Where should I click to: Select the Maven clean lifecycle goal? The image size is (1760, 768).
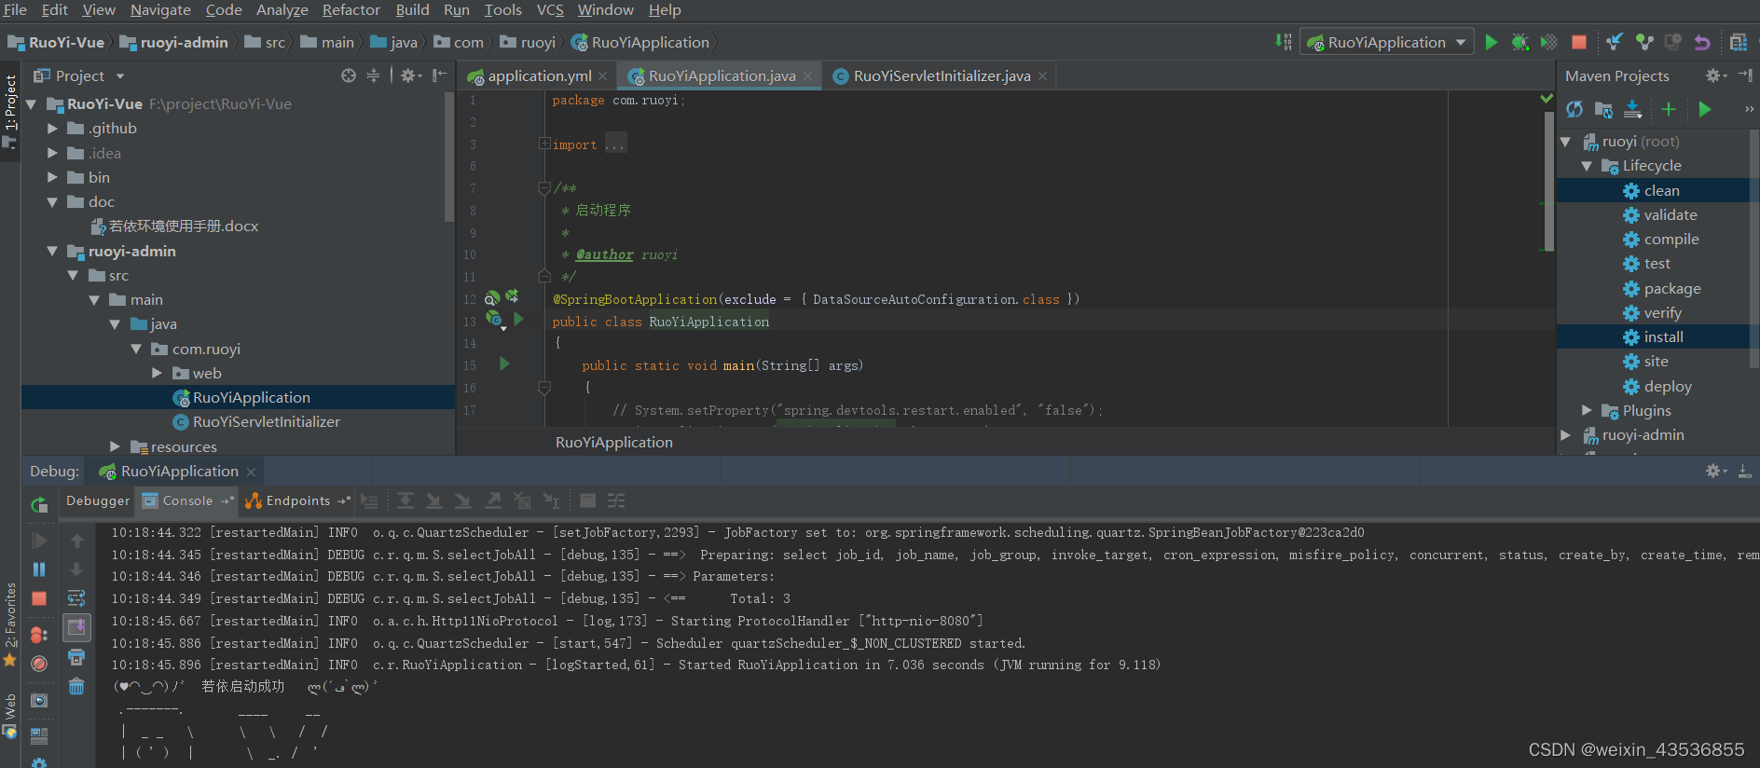(x=1661, y=190)
